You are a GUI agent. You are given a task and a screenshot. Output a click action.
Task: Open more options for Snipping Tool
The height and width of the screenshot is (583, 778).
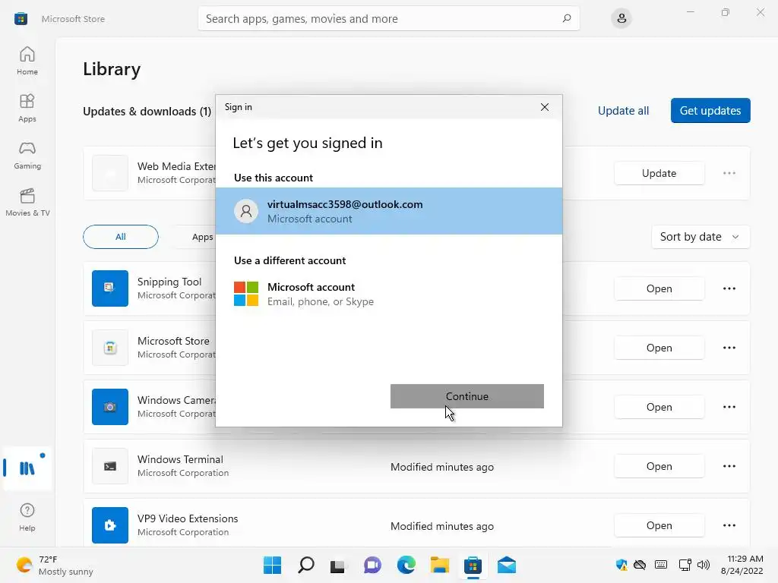click(729, 288)
